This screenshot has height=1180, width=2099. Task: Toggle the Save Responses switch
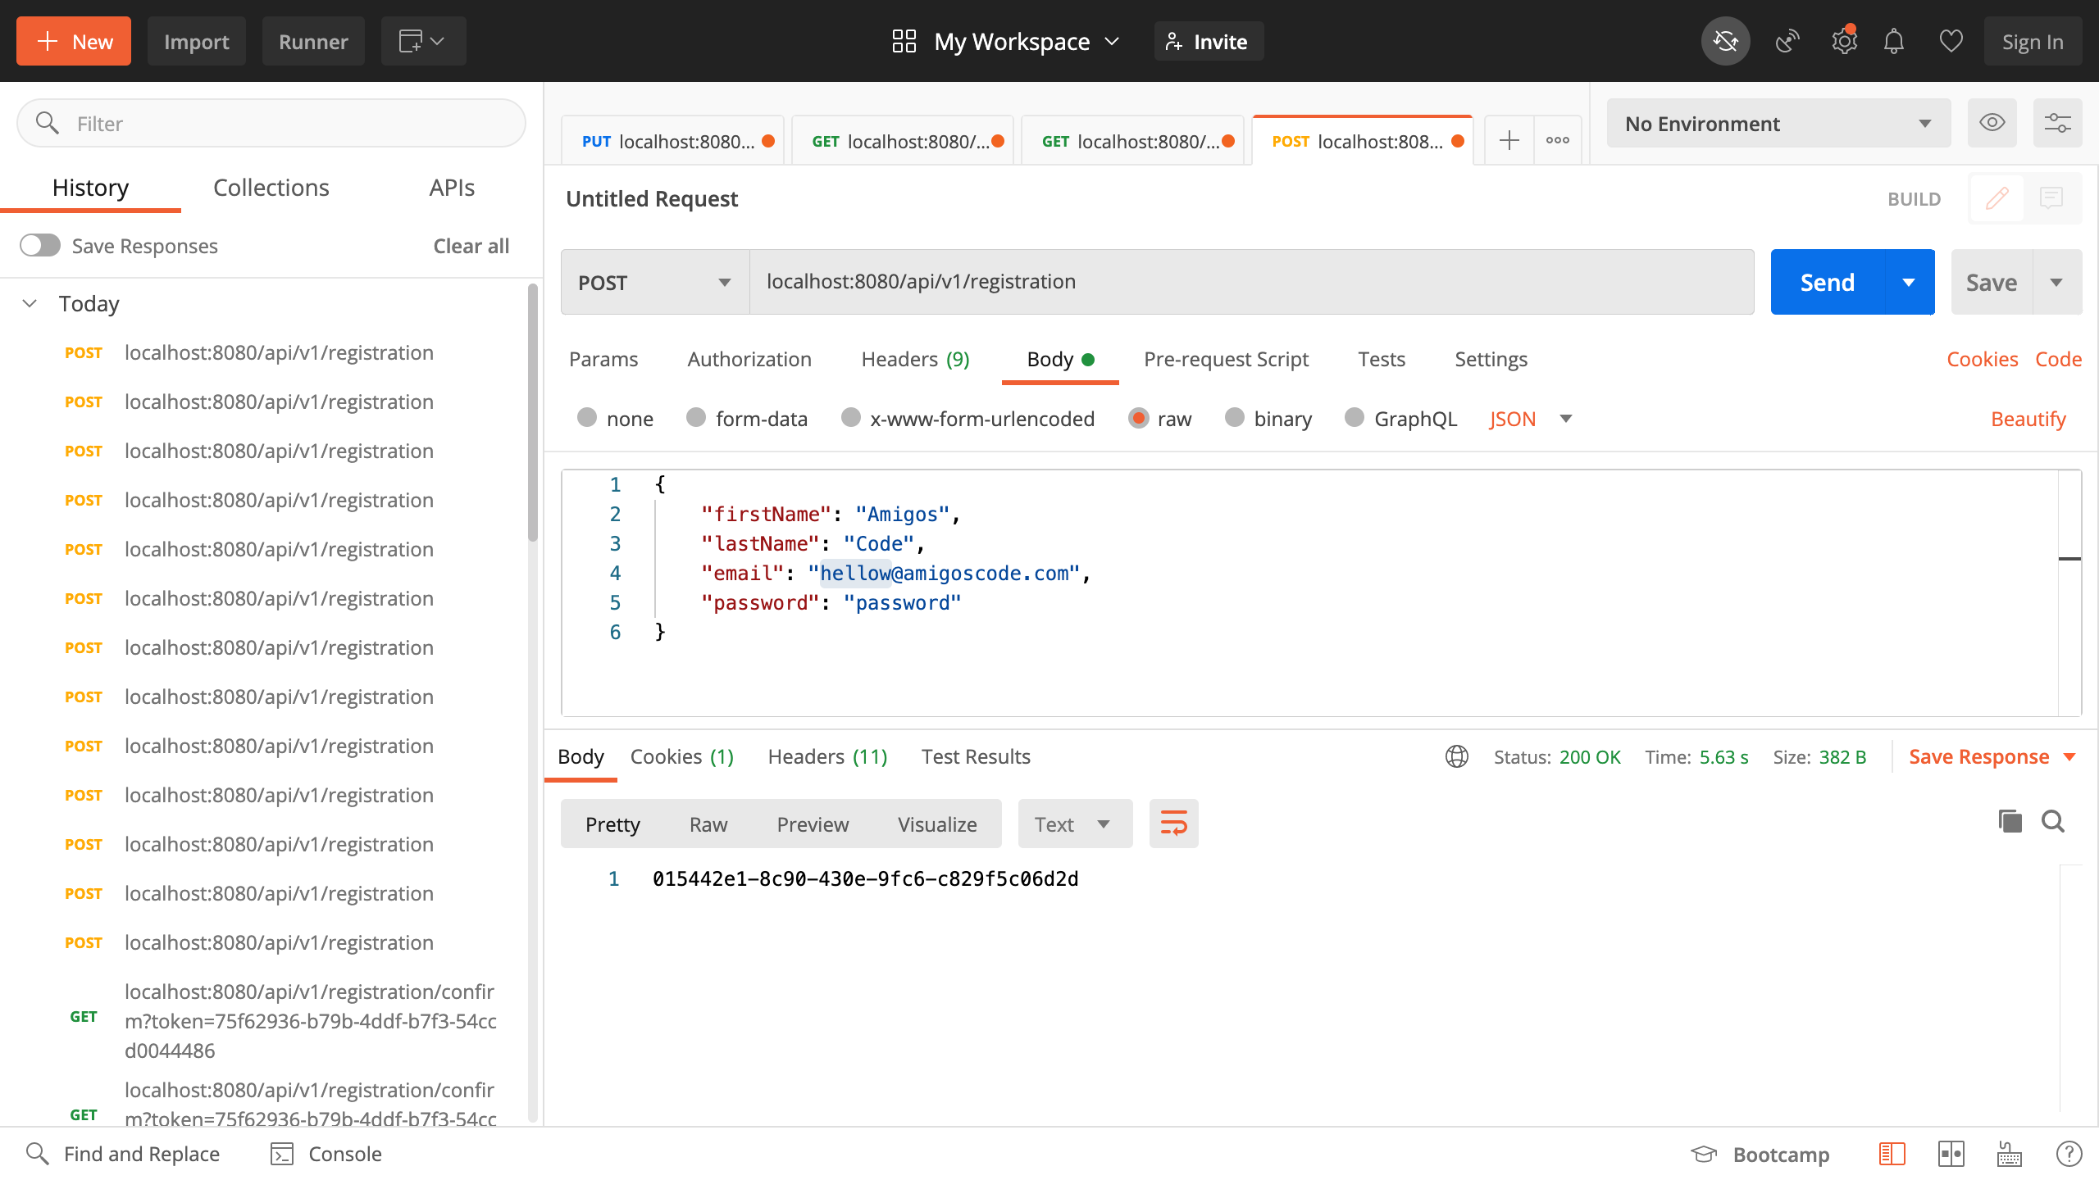tap(40, 246)
